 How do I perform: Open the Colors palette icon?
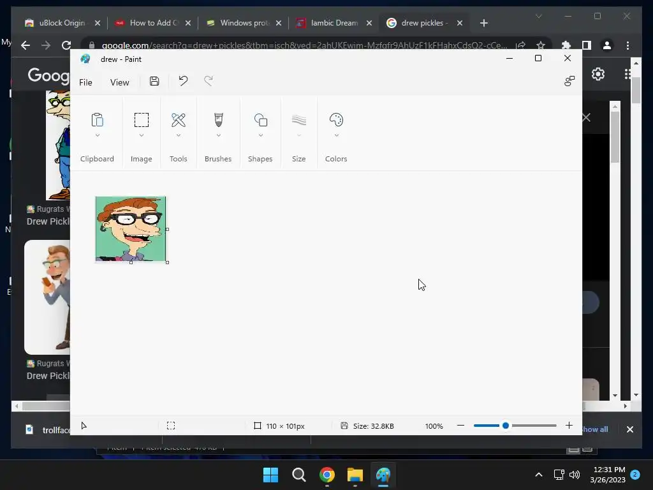click(336, 120)
